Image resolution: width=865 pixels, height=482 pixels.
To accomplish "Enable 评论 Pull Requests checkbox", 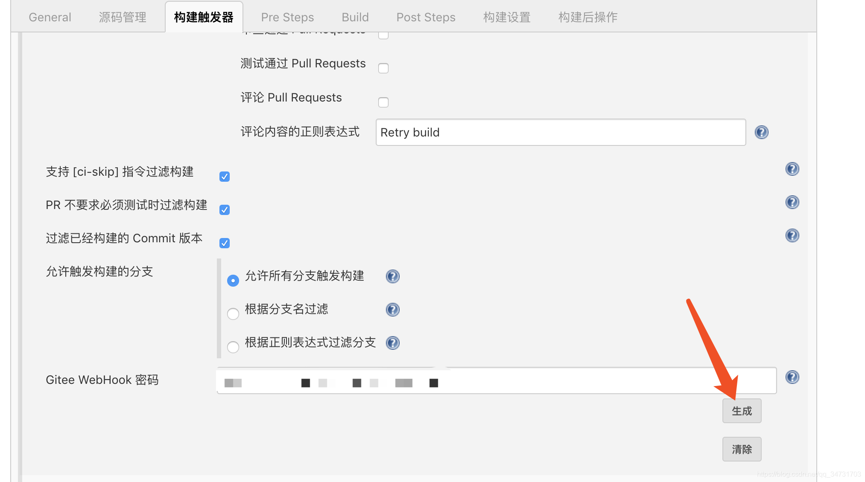I will click(383, 102).
